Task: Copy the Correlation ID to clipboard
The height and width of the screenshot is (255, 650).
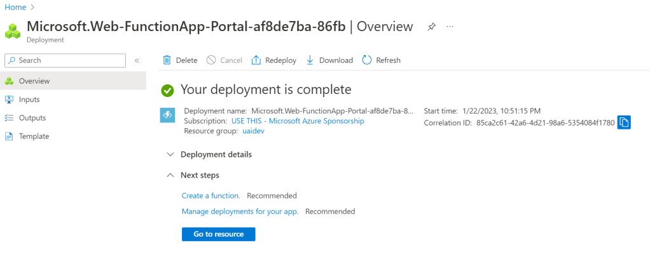Action: coord(624,122)
